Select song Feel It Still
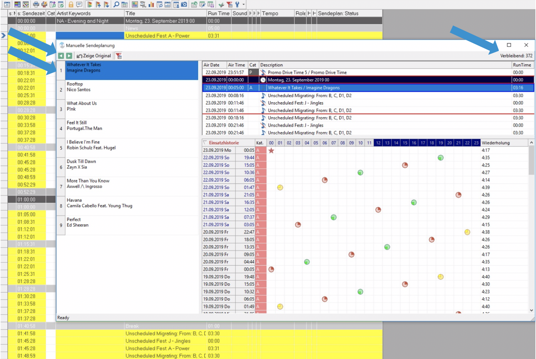Image resolution: width=536 pixels, height=359 pixels. coord(127,128)
